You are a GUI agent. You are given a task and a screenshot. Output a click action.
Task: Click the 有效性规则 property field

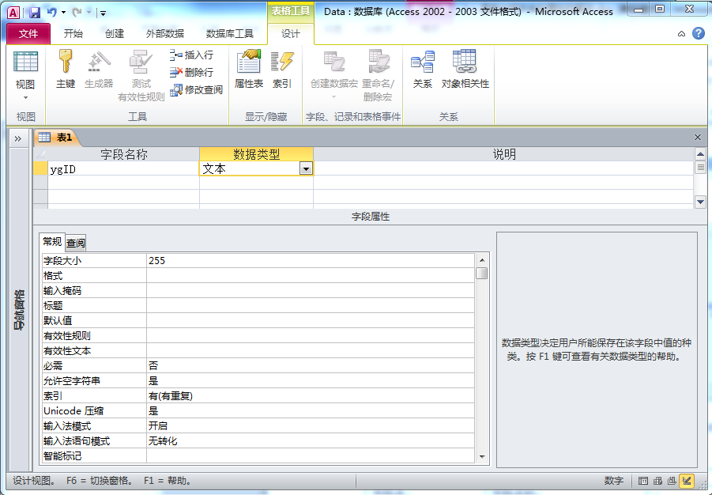click(310, 335)
